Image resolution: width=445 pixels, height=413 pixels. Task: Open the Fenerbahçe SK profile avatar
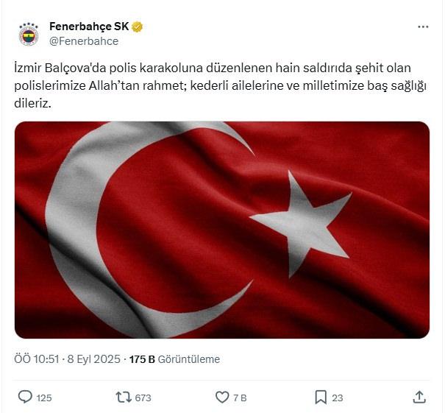(29, 34)
